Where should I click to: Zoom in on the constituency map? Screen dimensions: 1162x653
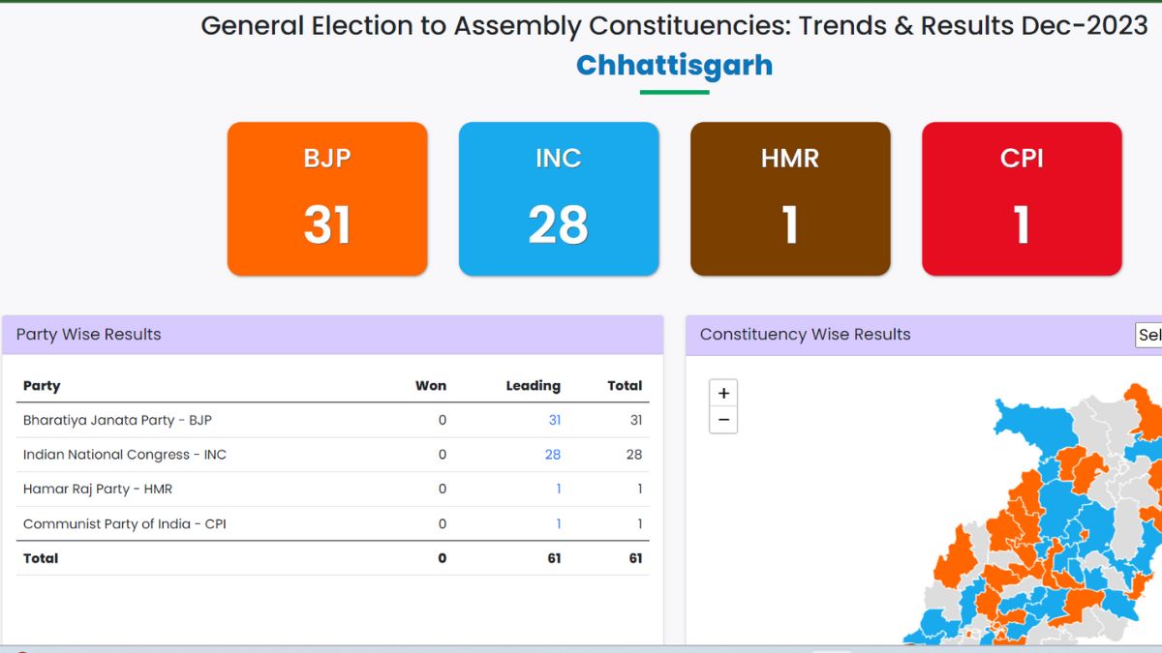pyautogui.click(x=723, y=393)
